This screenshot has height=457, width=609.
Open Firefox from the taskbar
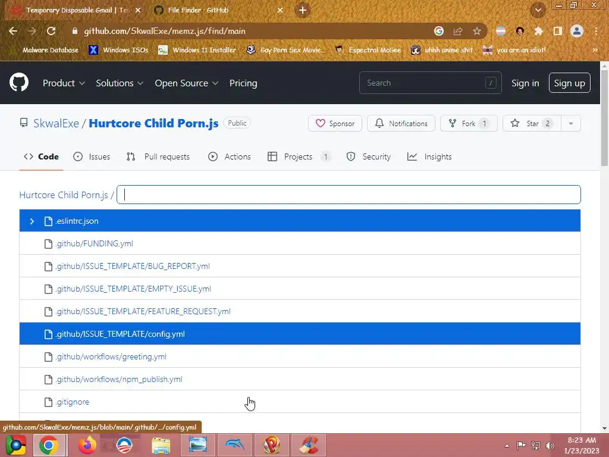(x=87, y=445)
